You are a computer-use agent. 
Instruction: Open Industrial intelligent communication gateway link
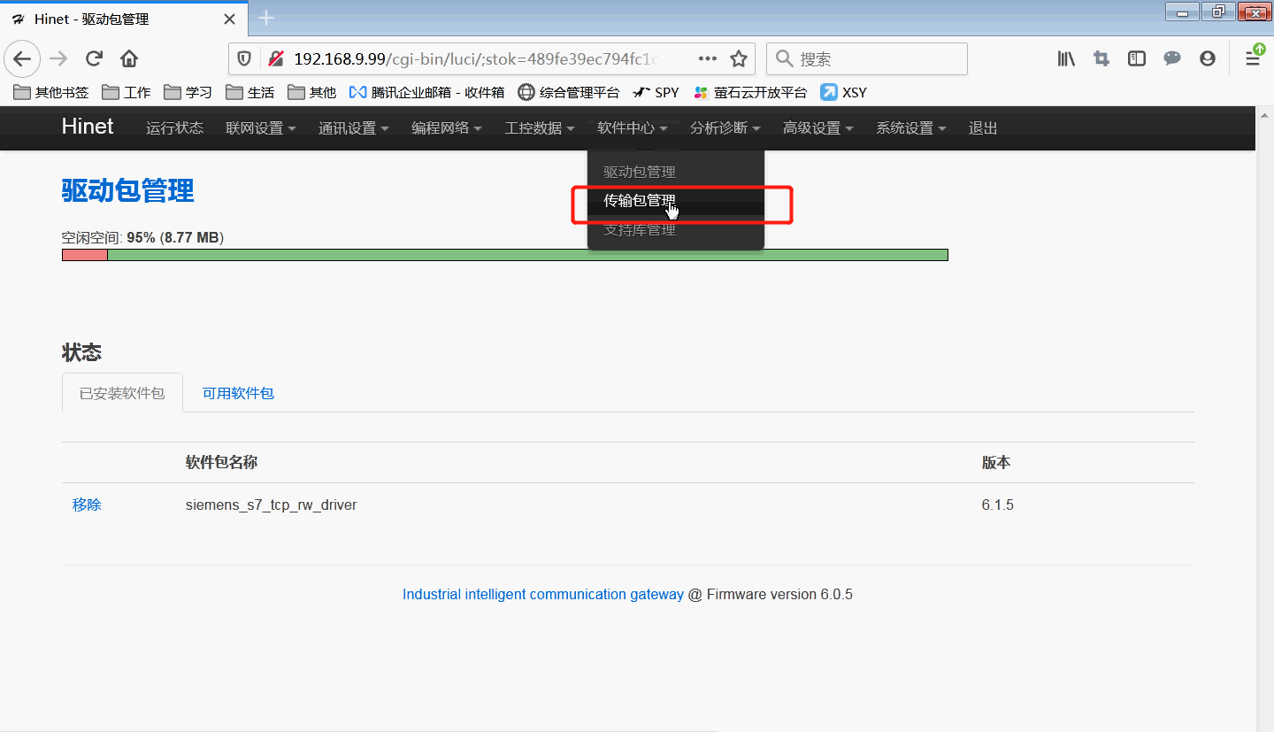coord(542,594)
